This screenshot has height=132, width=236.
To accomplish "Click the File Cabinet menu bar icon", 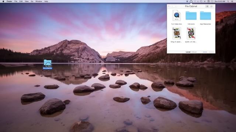I will point(191,1).
